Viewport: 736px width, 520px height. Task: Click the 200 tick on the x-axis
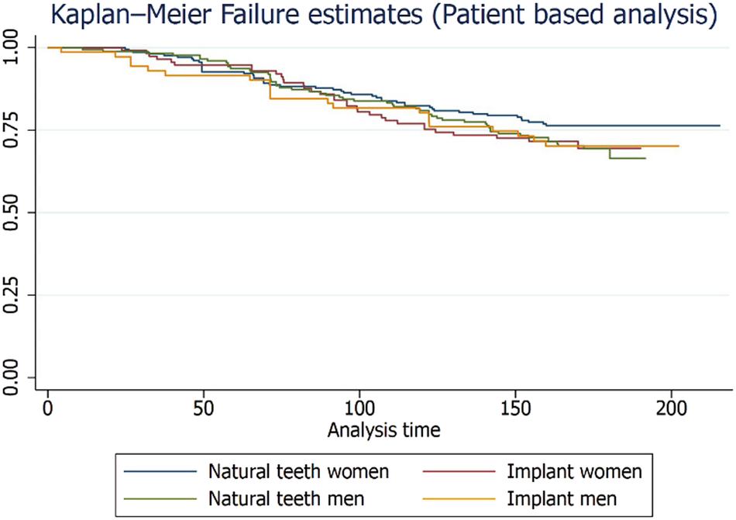[669, 408]
